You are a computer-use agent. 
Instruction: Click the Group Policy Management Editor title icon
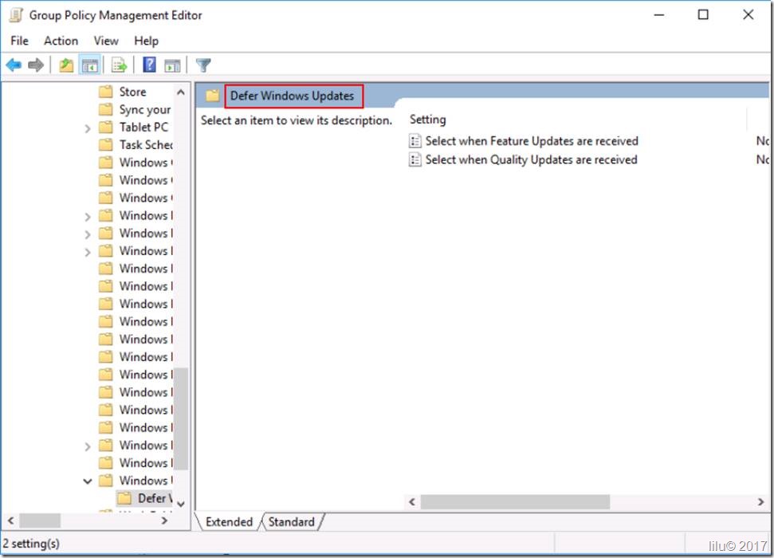coord(16,15)
